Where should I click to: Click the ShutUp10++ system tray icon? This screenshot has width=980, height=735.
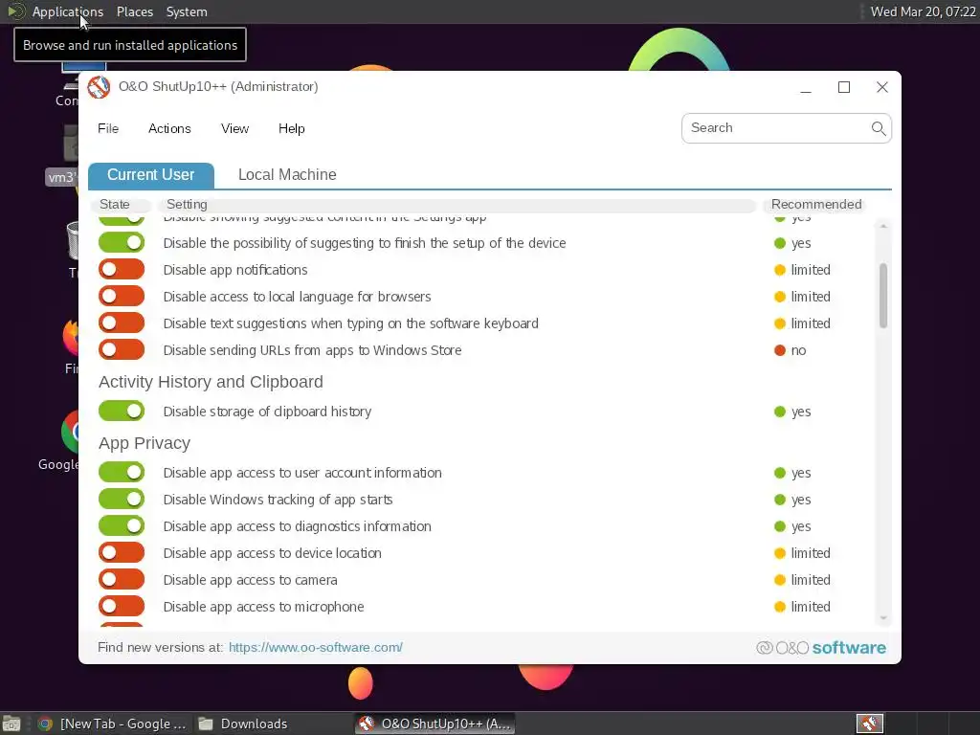click(x=869, y=724)
